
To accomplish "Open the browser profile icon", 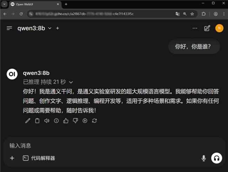I will (216, 14).
